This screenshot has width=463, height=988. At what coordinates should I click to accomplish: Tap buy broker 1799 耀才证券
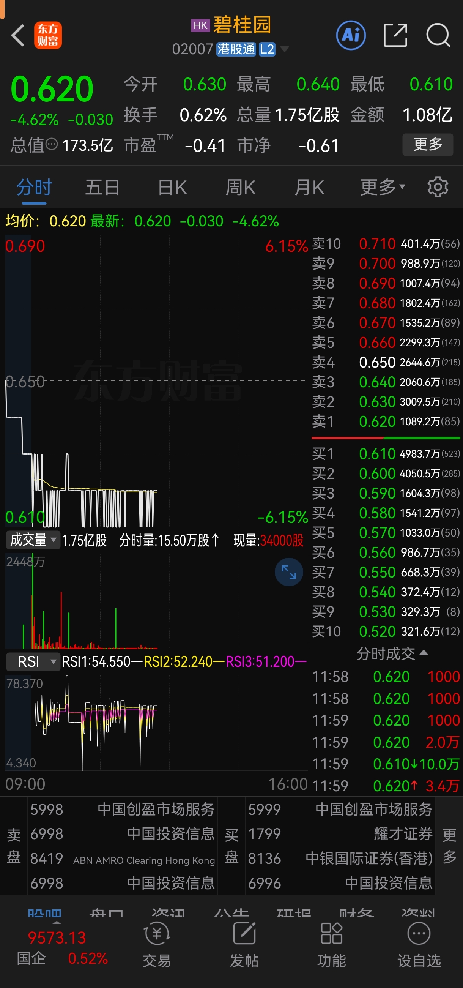coord(340,834)
